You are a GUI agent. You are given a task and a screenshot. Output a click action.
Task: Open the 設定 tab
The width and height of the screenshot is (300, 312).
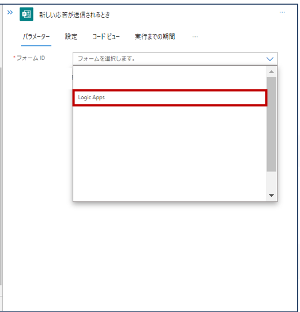coord(71,37)
